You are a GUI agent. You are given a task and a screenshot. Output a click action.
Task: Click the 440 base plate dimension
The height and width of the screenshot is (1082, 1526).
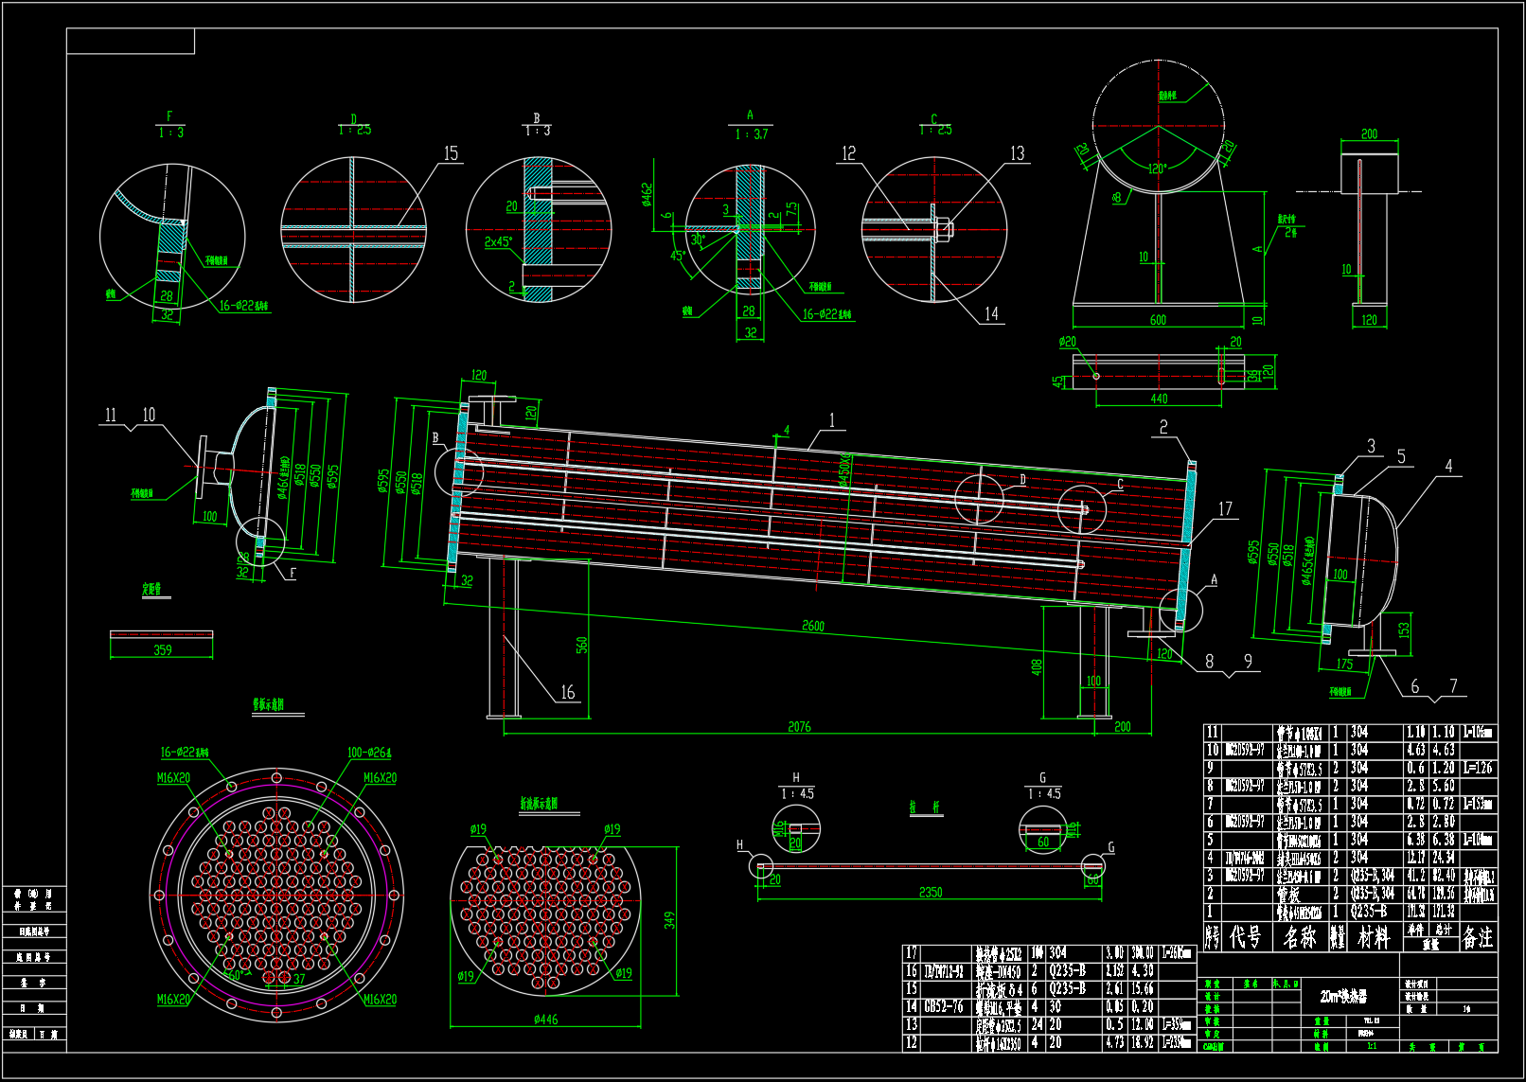[1159, 399]
